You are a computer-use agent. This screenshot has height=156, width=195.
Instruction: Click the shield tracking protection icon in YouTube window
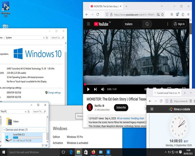[107, 14]
